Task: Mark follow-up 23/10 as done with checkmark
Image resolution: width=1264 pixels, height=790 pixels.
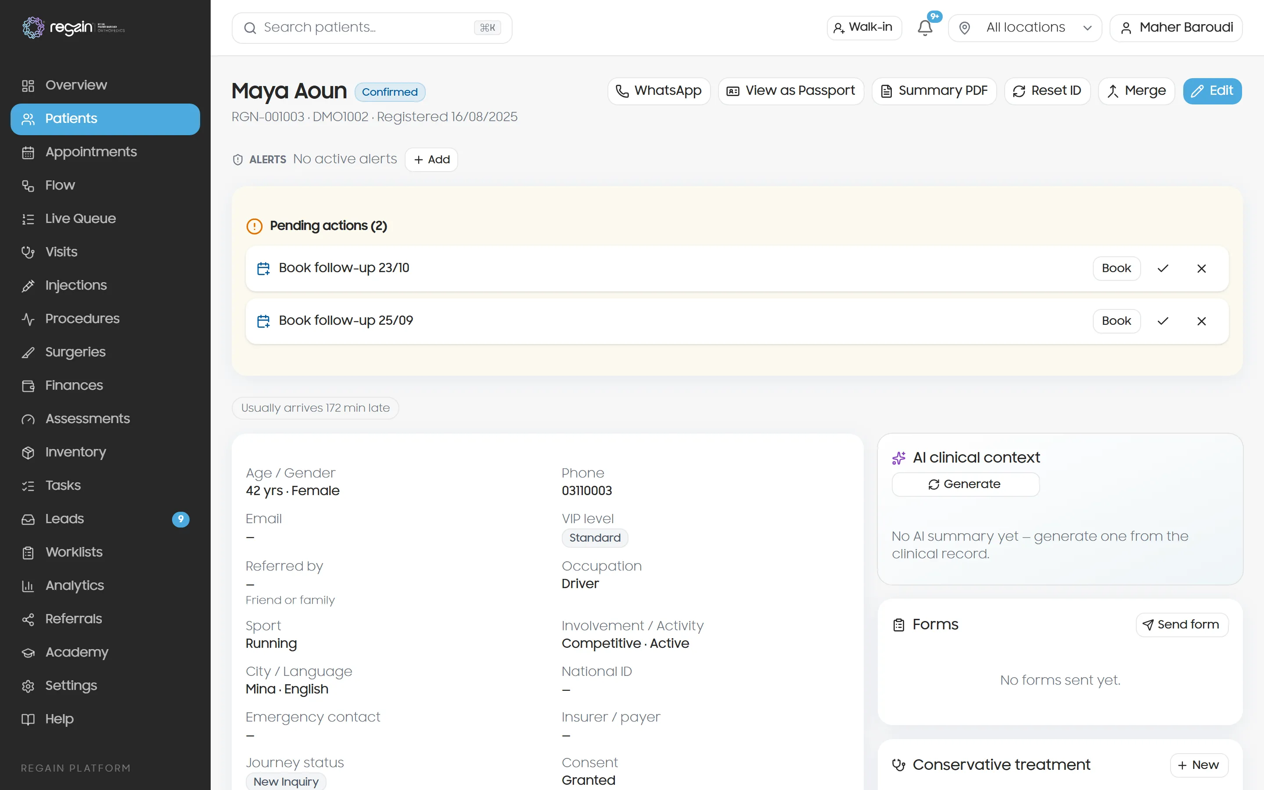Action: pyautogui.click(x=1163, y=269)
